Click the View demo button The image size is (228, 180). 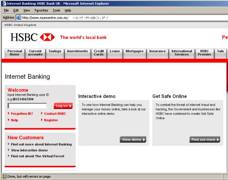pos(133,139)
